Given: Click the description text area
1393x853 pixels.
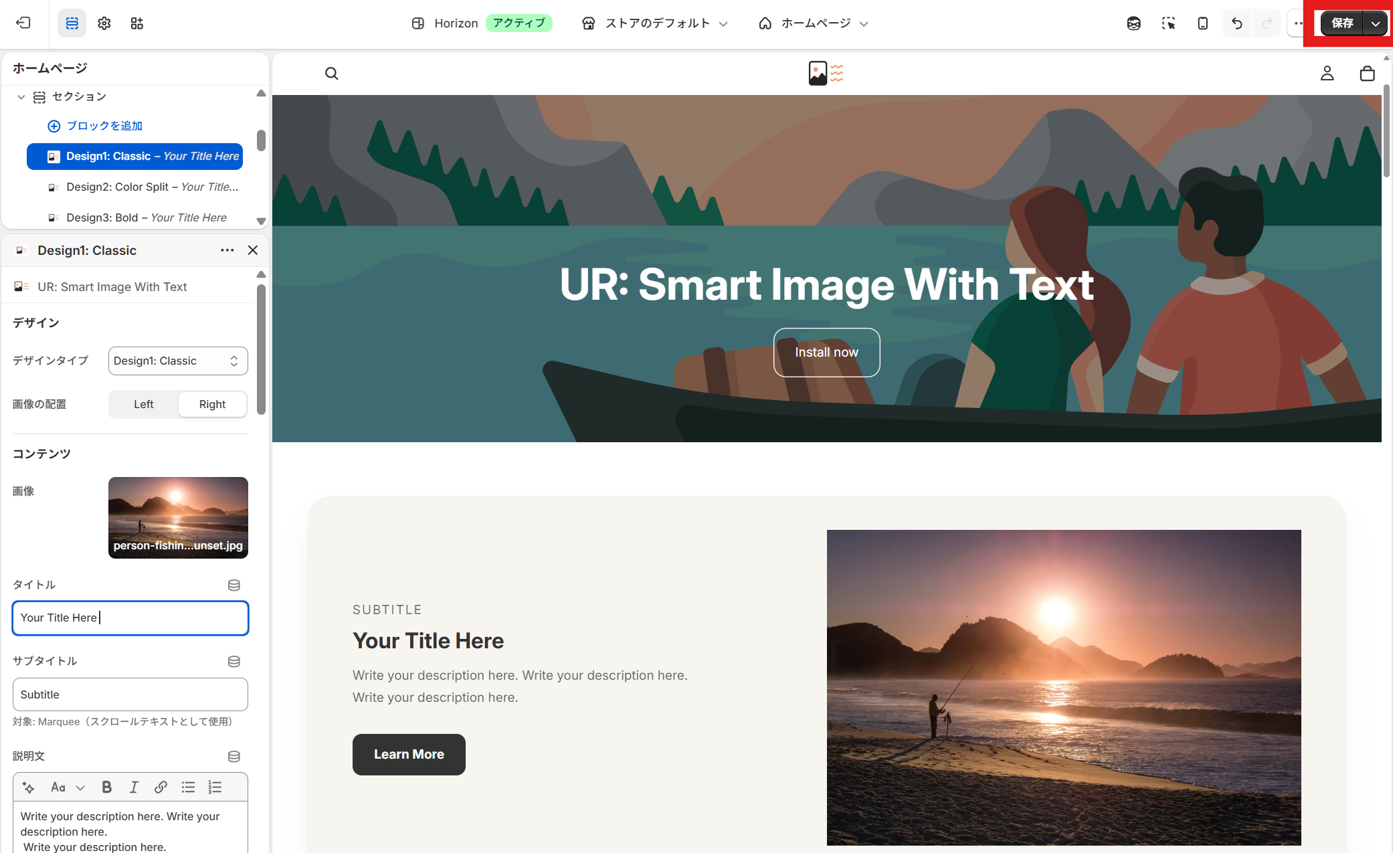Looking at the screenshot, I should (130, 828).
